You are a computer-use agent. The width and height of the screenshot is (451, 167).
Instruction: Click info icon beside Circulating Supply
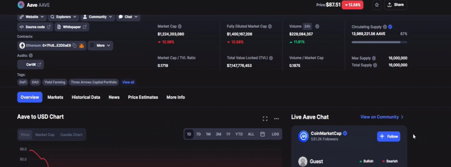(x=385, y=27)
